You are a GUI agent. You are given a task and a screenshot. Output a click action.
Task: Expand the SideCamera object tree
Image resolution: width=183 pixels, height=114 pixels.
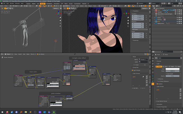point(154,23)
